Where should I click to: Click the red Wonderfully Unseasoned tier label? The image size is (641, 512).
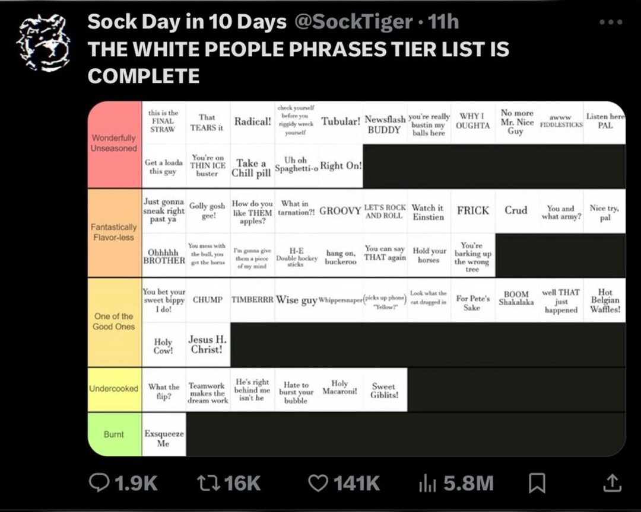[x=115, y=143]
